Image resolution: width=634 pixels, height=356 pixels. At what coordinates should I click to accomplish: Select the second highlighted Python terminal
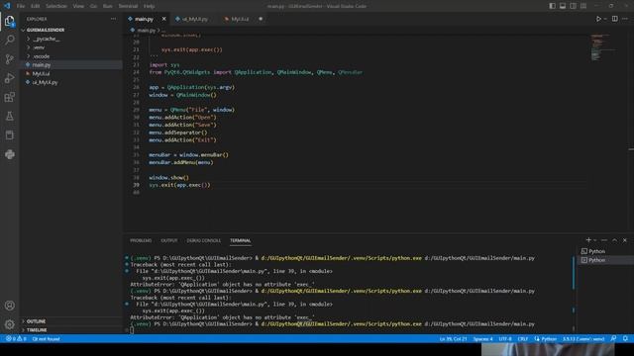click(x=605, y=260)
